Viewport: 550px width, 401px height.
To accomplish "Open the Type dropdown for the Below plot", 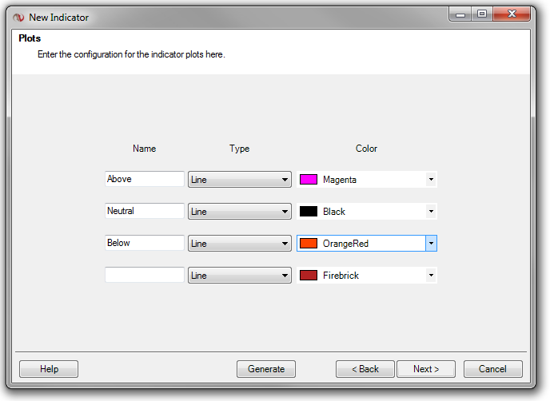I will (x=240, y=244).
